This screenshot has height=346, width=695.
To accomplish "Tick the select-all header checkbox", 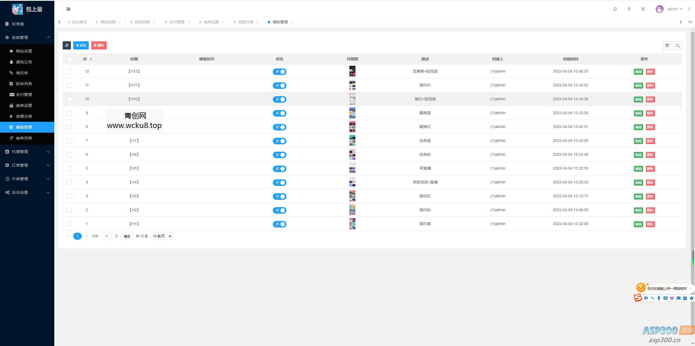I will pyautogui.click(x=69, y=59).
